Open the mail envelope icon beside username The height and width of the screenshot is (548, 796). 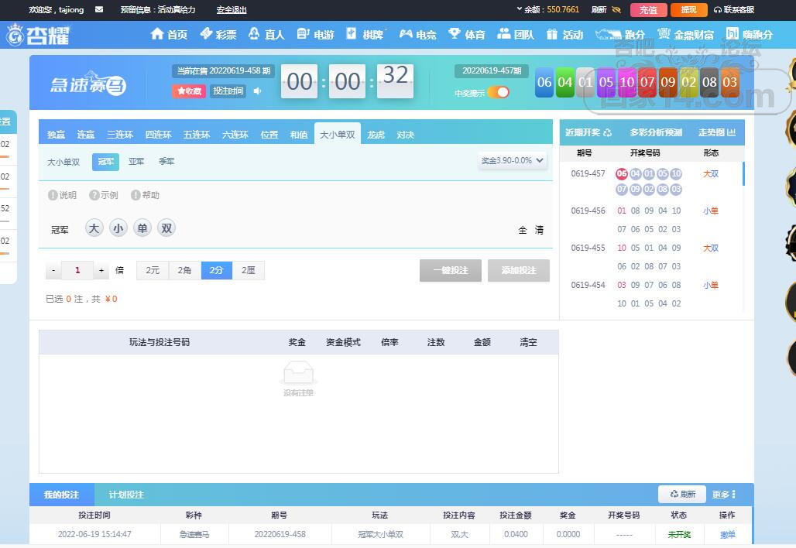99,9
